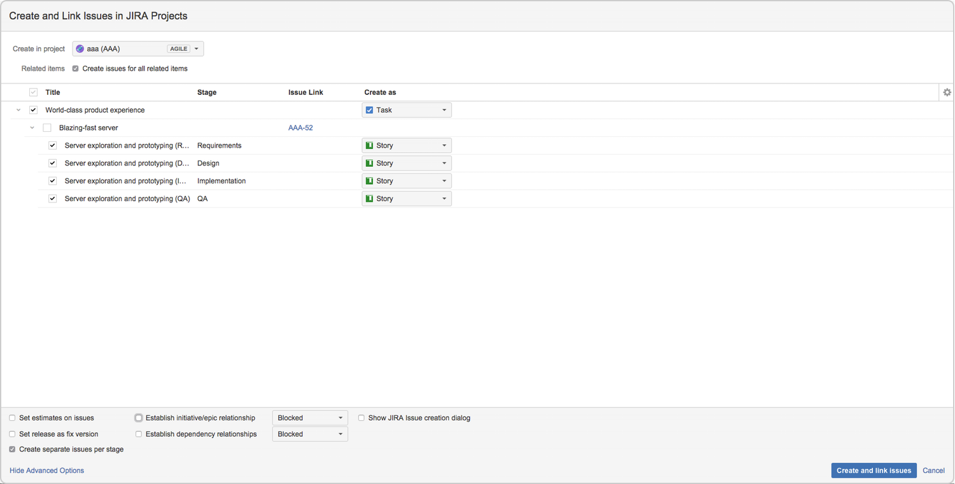Click Story icon in the Requirements row
This screenshot has width=955, height=484.
pos(369,146)
